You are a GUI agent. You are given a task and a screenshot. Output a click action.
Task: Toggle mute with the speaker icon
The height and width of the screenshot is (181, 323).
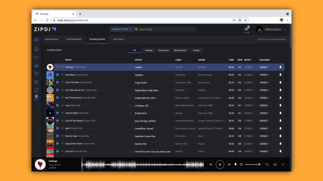pos(241,164)
